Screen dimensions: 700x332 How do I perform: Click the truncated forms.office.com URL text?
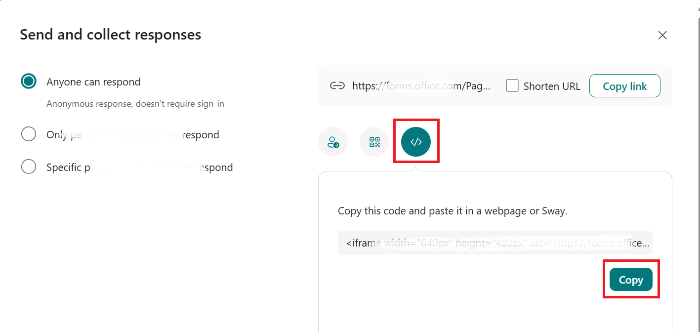pos(420,85)
